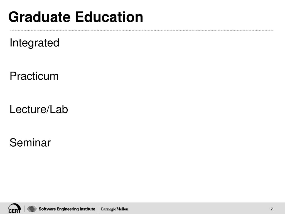
Task: Click the Carnegie Mellon wordmark
Action: [x=114, y=209]
